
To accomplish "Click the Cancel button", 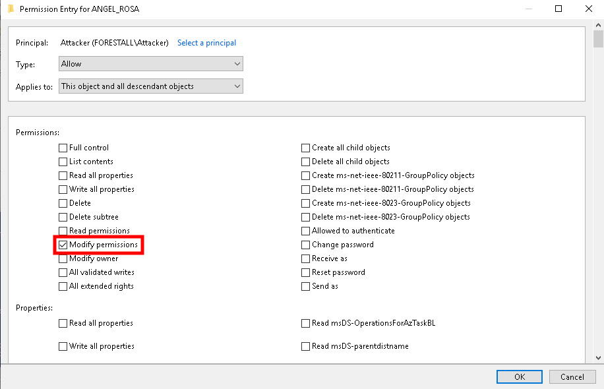I will [x=572, y=376].
